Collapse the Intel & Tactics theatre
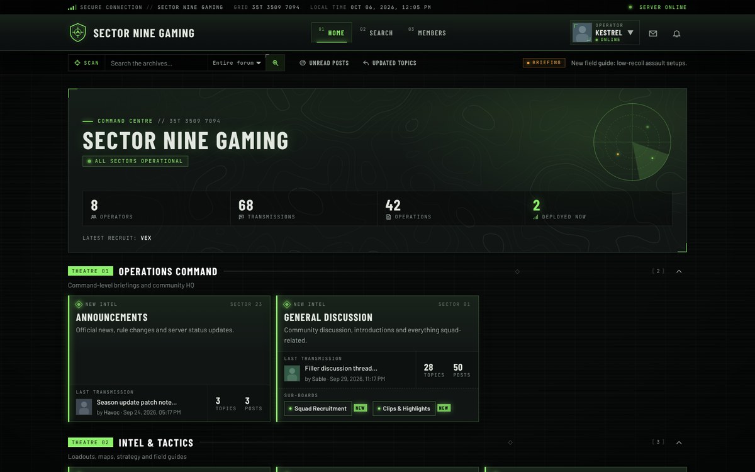Viewport: 755px width, 472px height. tap(679, 442)
